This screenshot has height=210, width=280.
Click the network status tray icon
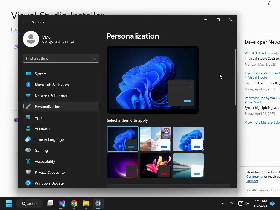(x=240, y=203)
